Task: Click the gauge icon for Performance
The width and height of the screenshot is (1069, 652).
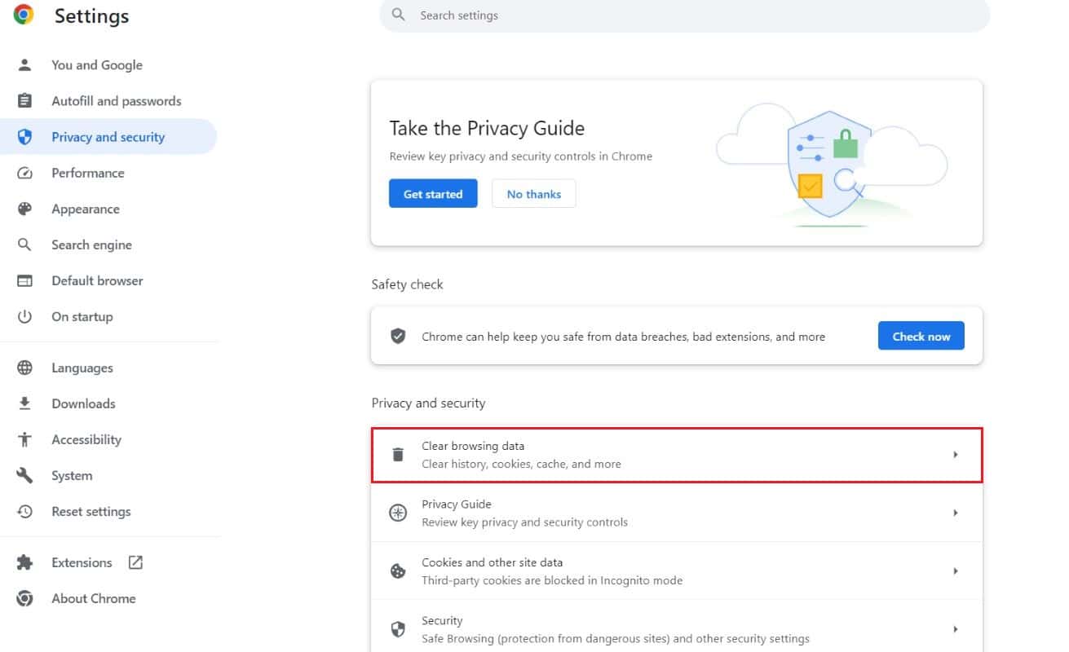Action: tap(24, 173)
